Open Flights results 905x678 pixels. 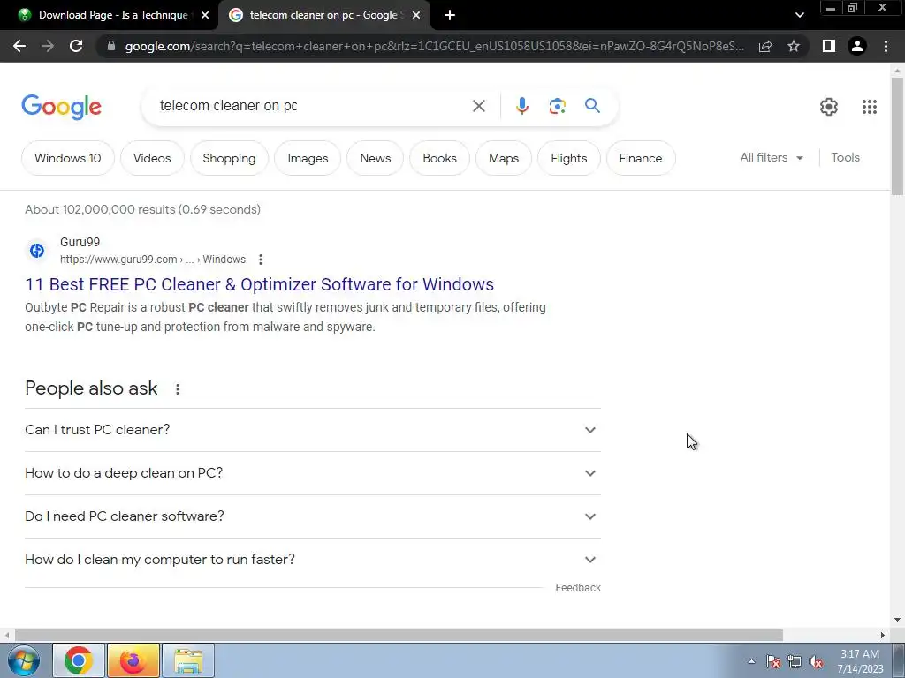[x=568, y=158]
